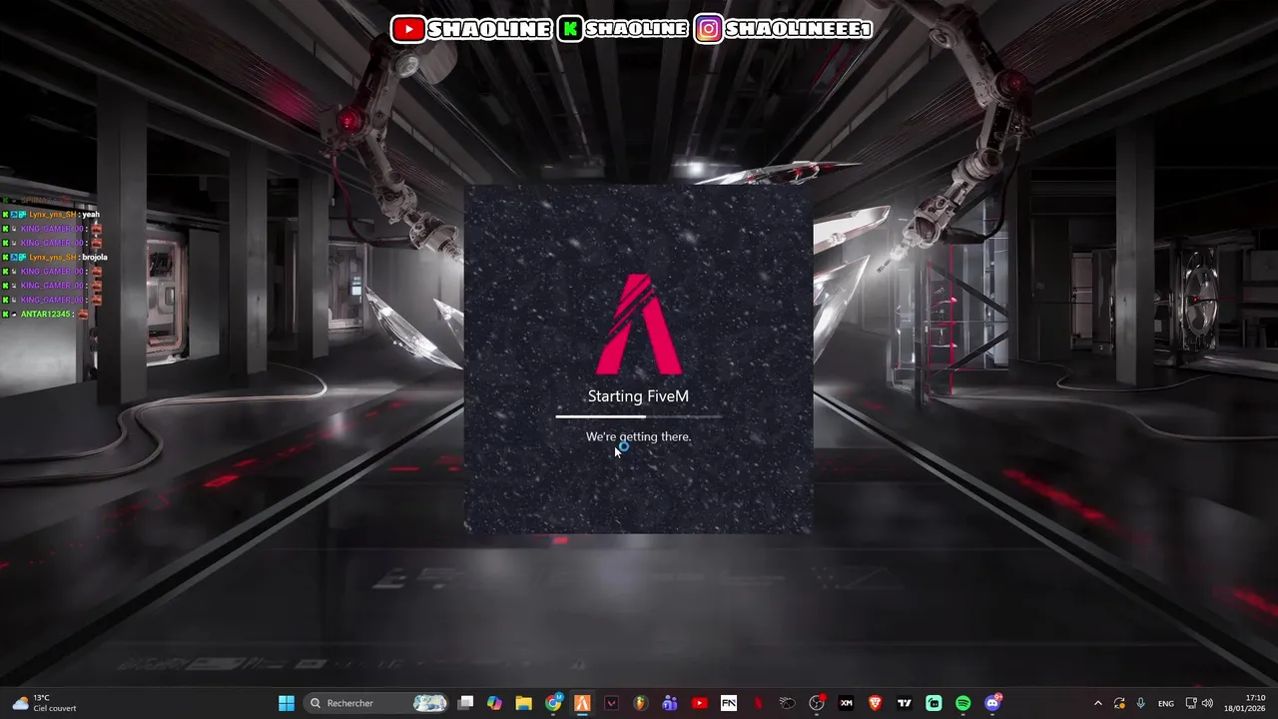The height and width of the screenshot is (719, 1278).
Task: Switch to Google Chrome in taskbar
Action: pos(553,703)
